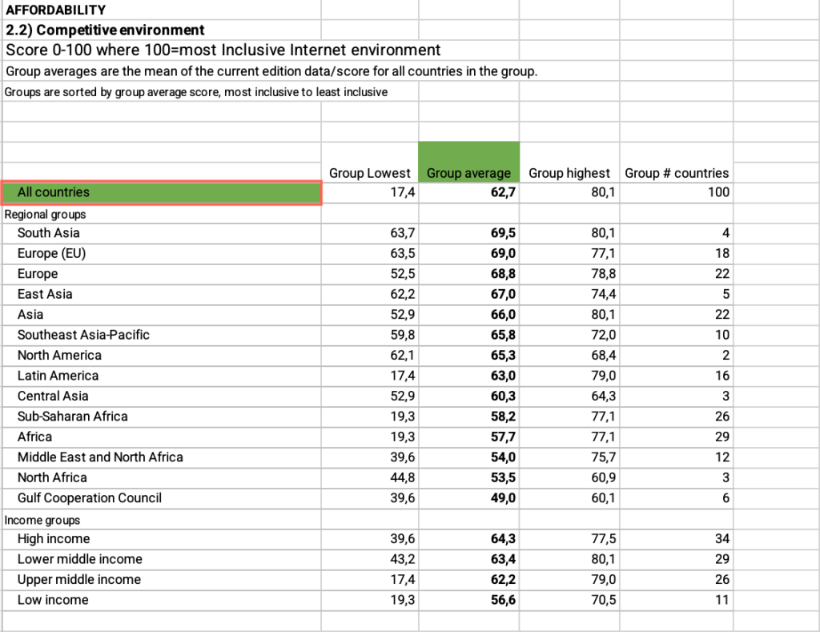Viewport: 820px width, 632px height.
Task: Select the 'All countries' highlighted cell
Action: pyautogui.click(x=162, y=192)
